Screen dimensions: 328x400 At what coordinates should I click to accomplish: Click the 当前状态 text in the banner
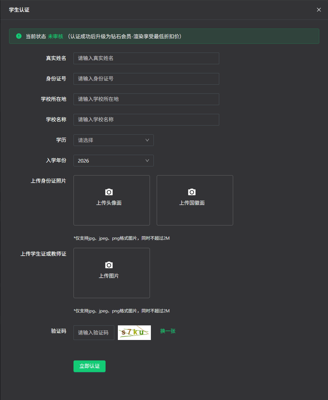[36, 36]
